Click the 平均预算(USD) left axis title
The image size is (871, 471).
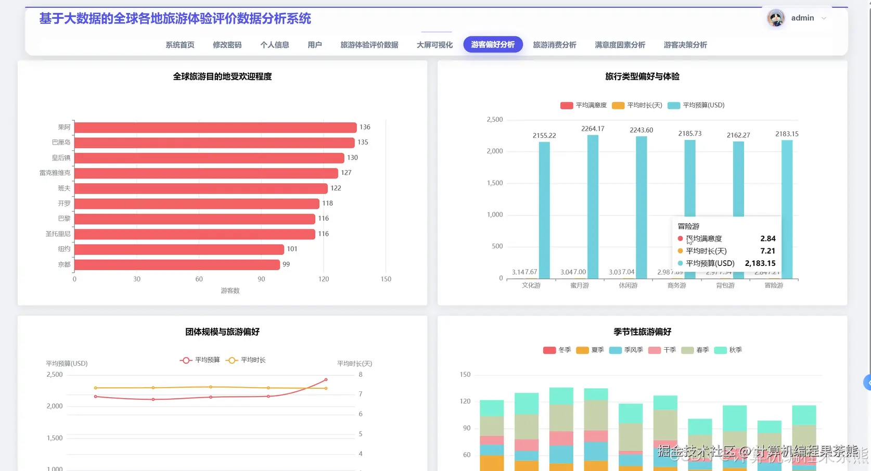67,364
